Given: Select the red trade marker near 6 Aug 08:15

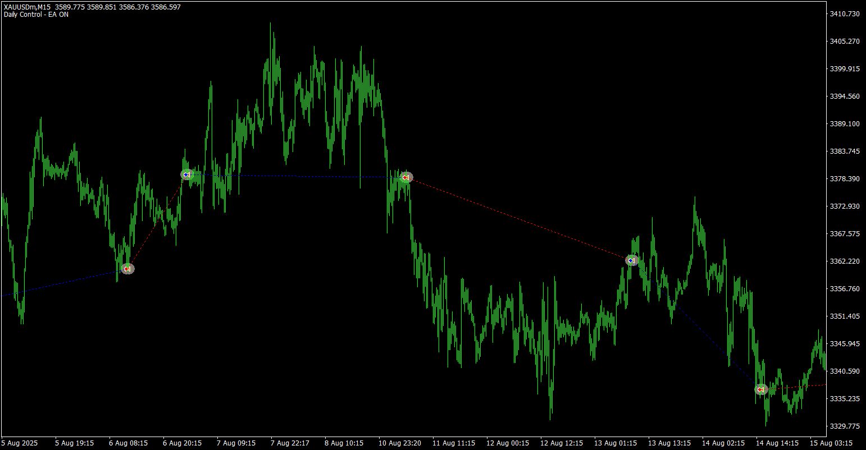Looking at the screenshot, I should pos(127,269).
